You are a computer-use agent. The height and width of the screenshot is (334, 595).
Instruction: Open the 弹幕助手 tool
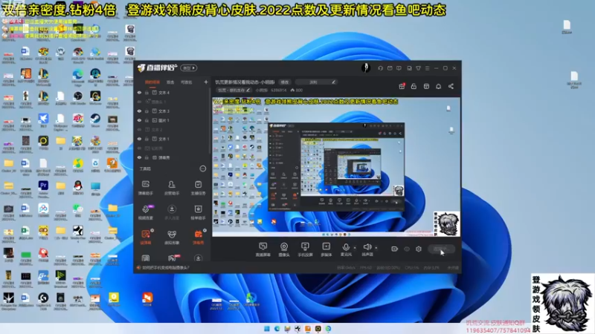(145, 188)
